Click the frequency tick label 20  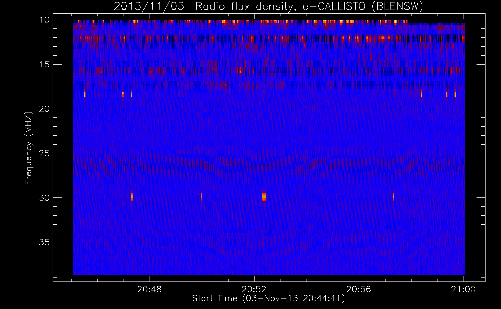pyautogui.click(x=45, y=109)
